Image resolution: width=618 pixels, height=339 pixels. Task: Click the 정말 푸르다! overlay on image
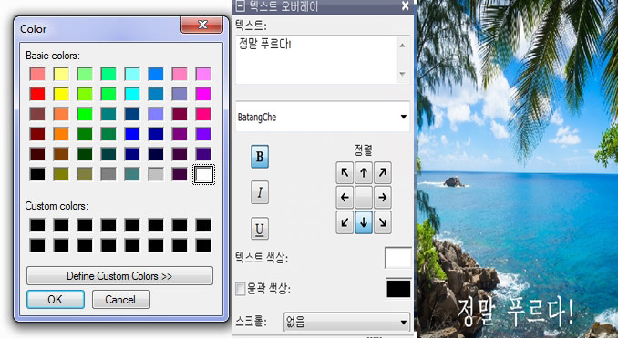tap(516, 312)
